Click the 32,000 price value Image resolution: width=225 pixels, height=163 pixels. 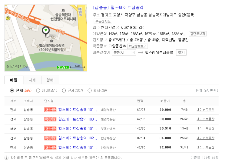tap(165, 148)
